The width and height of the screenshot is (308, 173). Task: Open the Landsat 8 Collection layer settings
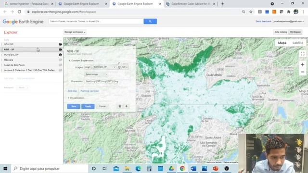coord(30,70)
